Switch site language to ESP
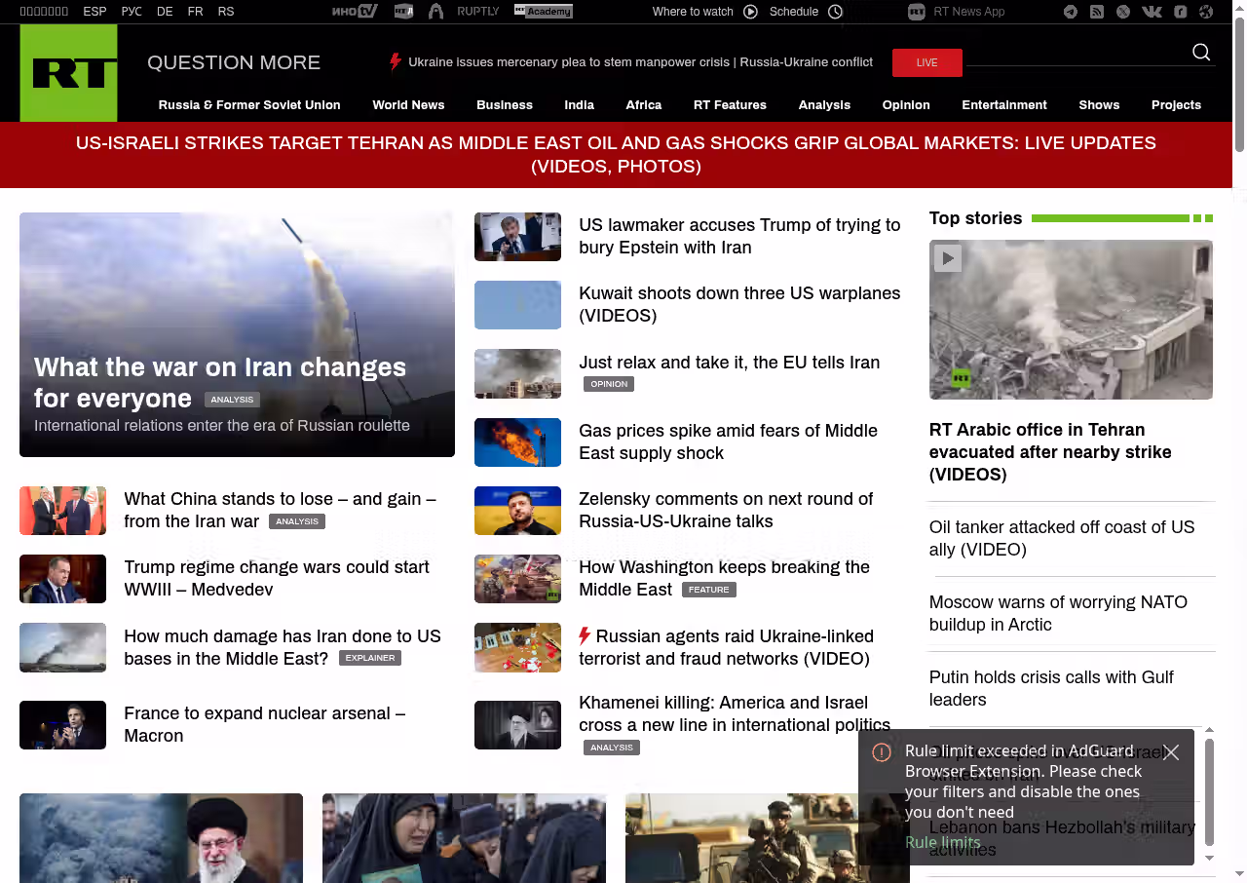This screenshot has height=883, width=1247. (x=94, y=12)
